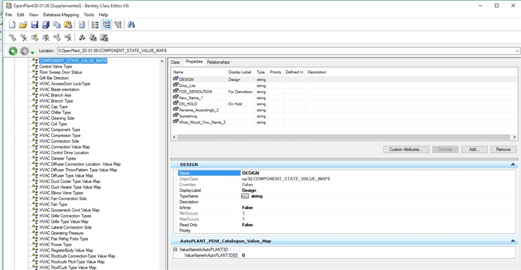Select the Drop_List property row

pyautogui.click(x=344, y=86)
